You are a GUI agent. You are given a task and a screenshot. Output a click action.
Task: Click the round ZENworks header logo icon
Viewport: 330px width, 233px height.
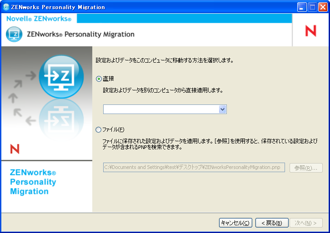tap(14, 34)
